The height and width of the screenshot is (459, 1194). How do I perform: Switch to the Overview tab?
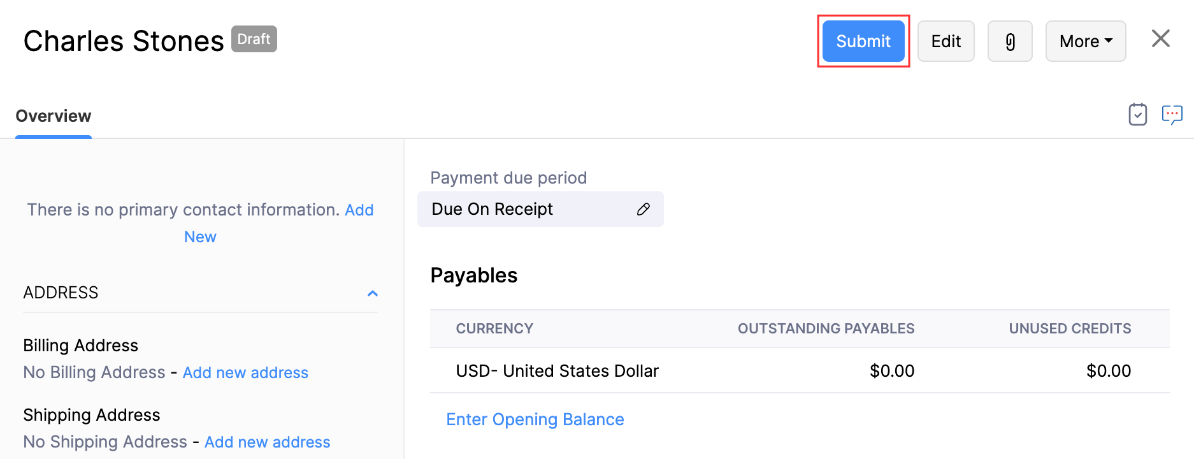54,116
